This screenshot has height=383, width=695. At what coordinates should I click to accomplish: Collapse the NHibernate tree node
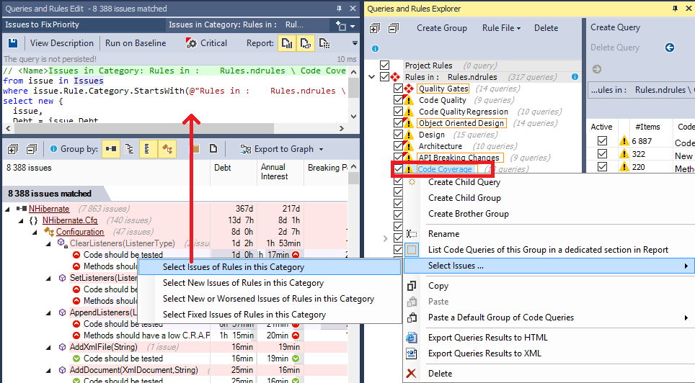pyautogui.click(x=7, y=209)
